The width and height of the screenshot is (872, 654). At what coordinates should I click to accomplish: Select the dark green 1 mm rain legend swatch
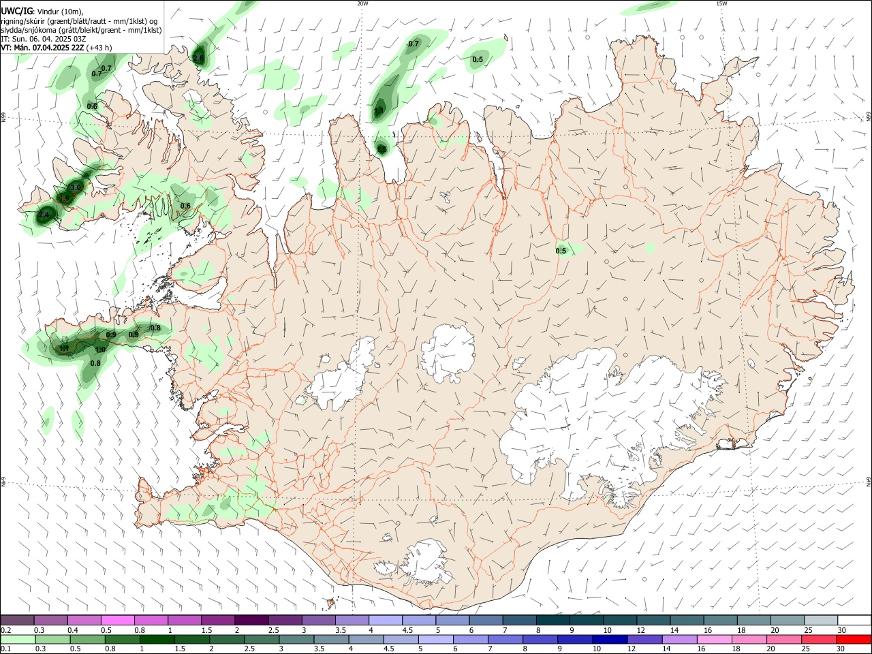tap(156, 640)
